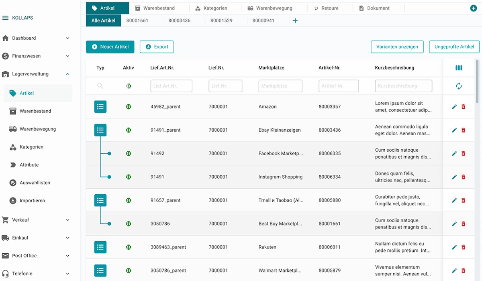482x281 pixels.
Task: Click the Varianten anzeigen button
Action: pos(397,47)
